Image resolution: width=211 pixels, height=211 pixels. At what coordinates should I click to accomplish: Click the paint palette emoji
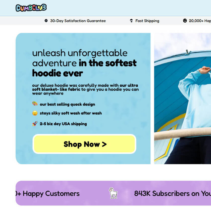point(35,104)
